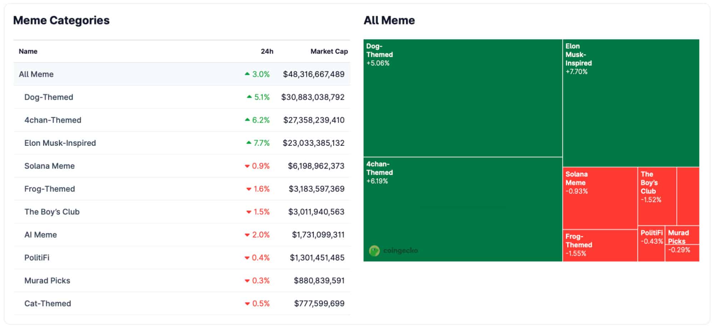Select the All Meme category row

click(x=36, y=74)
